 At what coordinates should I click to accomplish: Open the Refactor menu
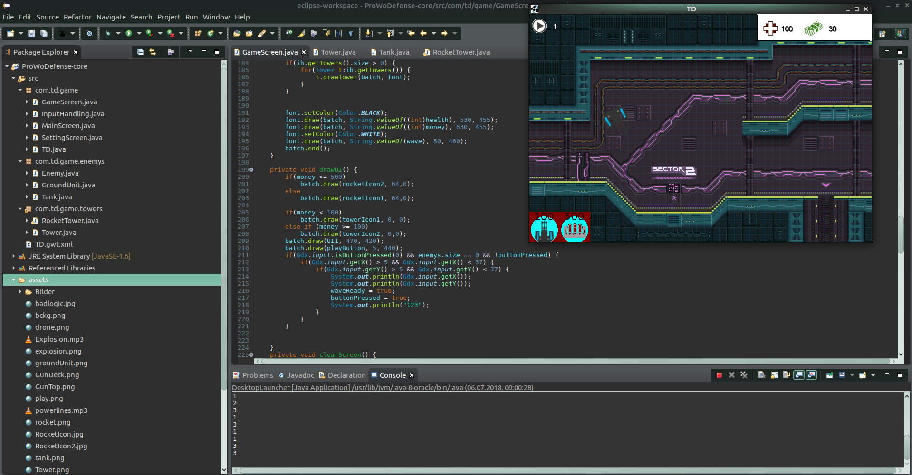point(77,17)
